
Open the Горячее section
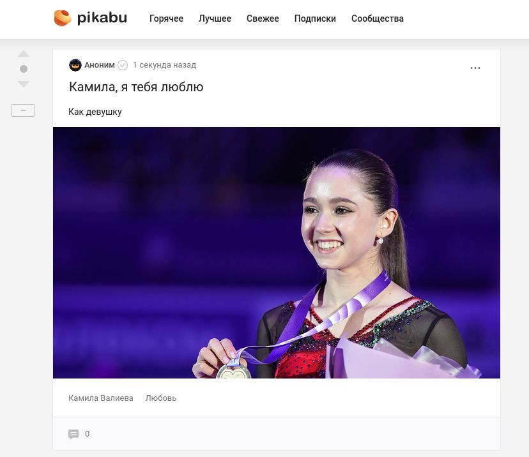166,19
